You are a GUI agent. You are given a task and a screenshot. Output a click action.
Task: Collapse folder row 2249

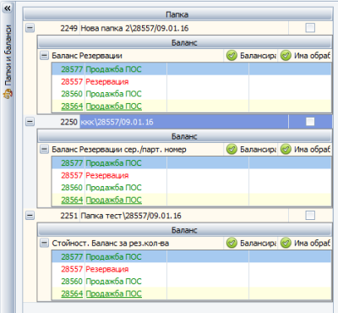click(30, 28)
